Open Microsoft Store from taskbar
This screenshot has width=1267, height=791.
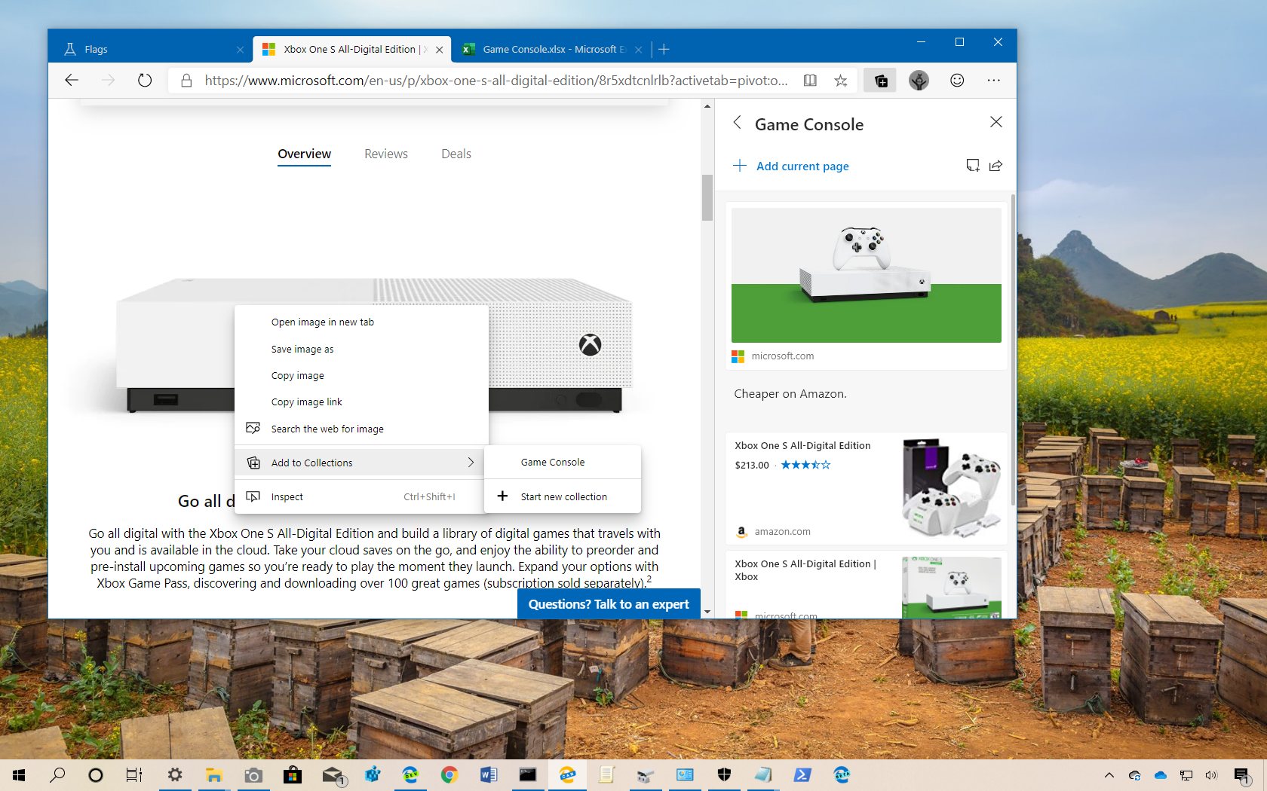click(293, 775)
